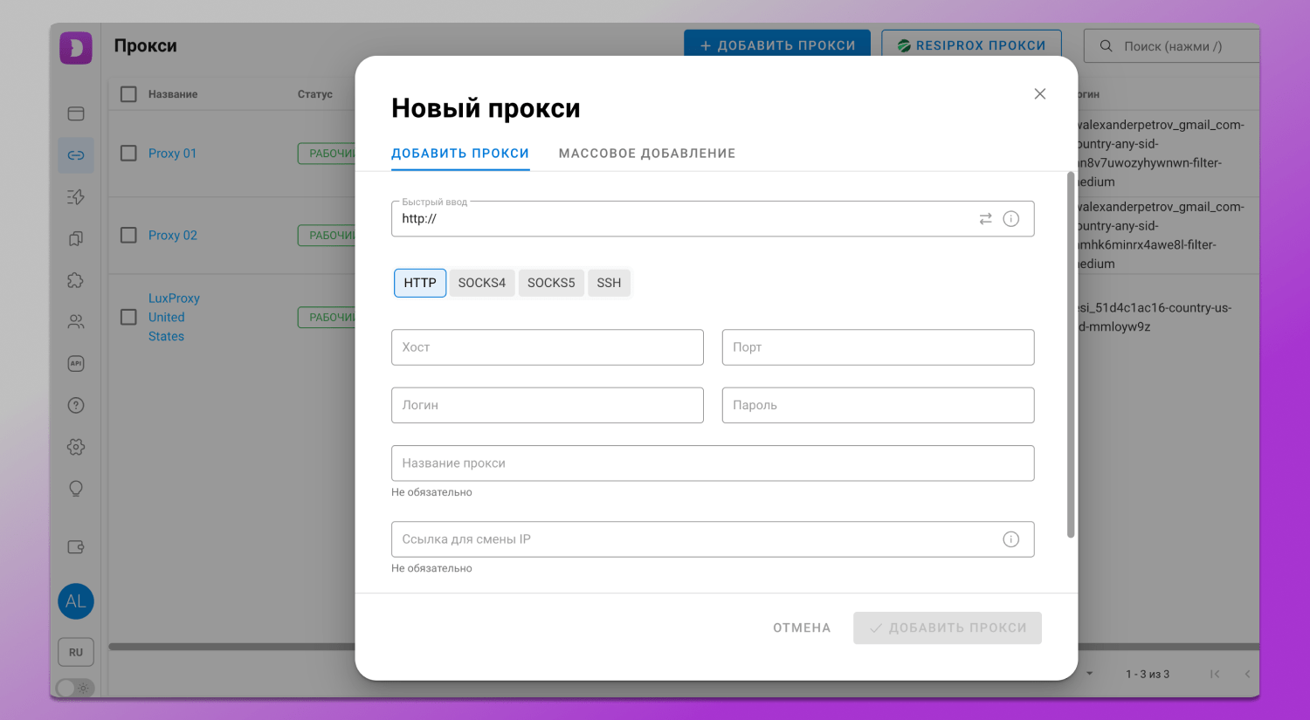The height and width of the screenshot is (720, 1310).
Task: Click the info icon beside Ссылка для смены IP
Action: [x=1011, y=539]
